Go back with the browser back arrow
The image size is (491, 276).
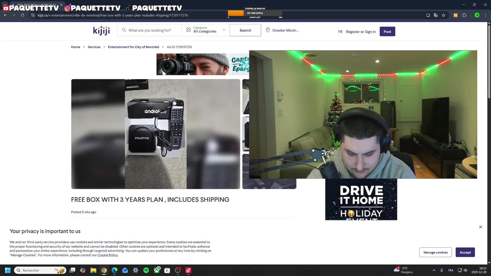coord(5,15)
